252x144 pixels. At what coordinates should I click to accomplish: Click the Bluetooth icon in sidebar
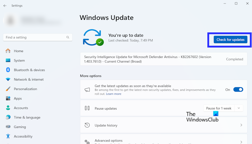pyautogui.click(x=8, y=70)
